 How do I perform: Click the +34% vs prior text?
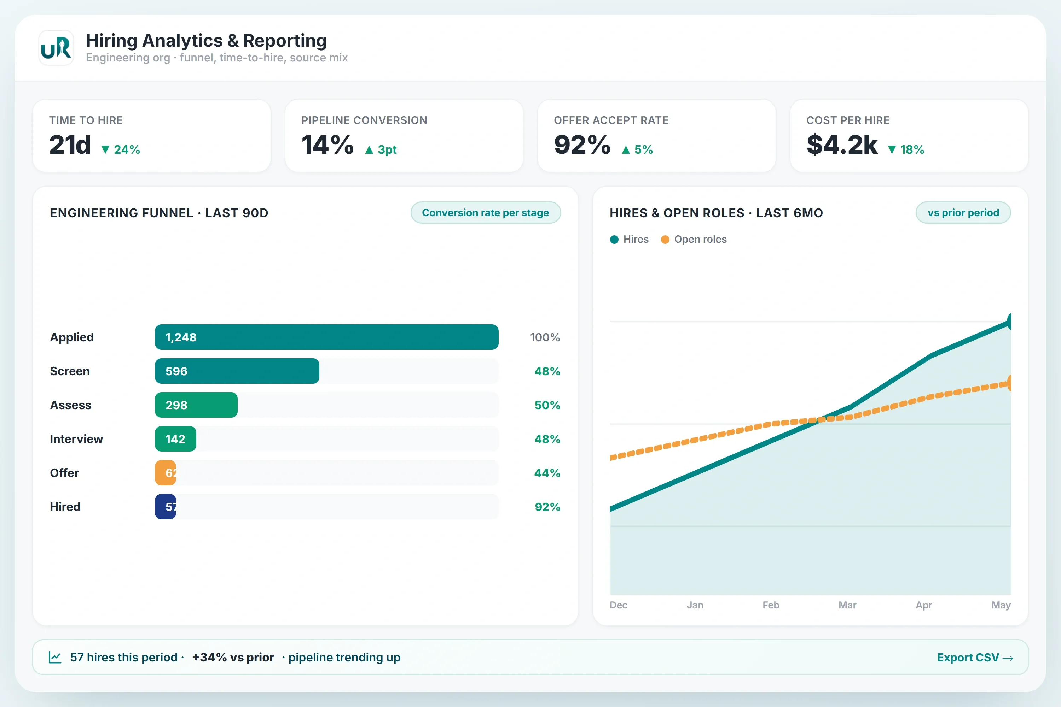(233, 658)
